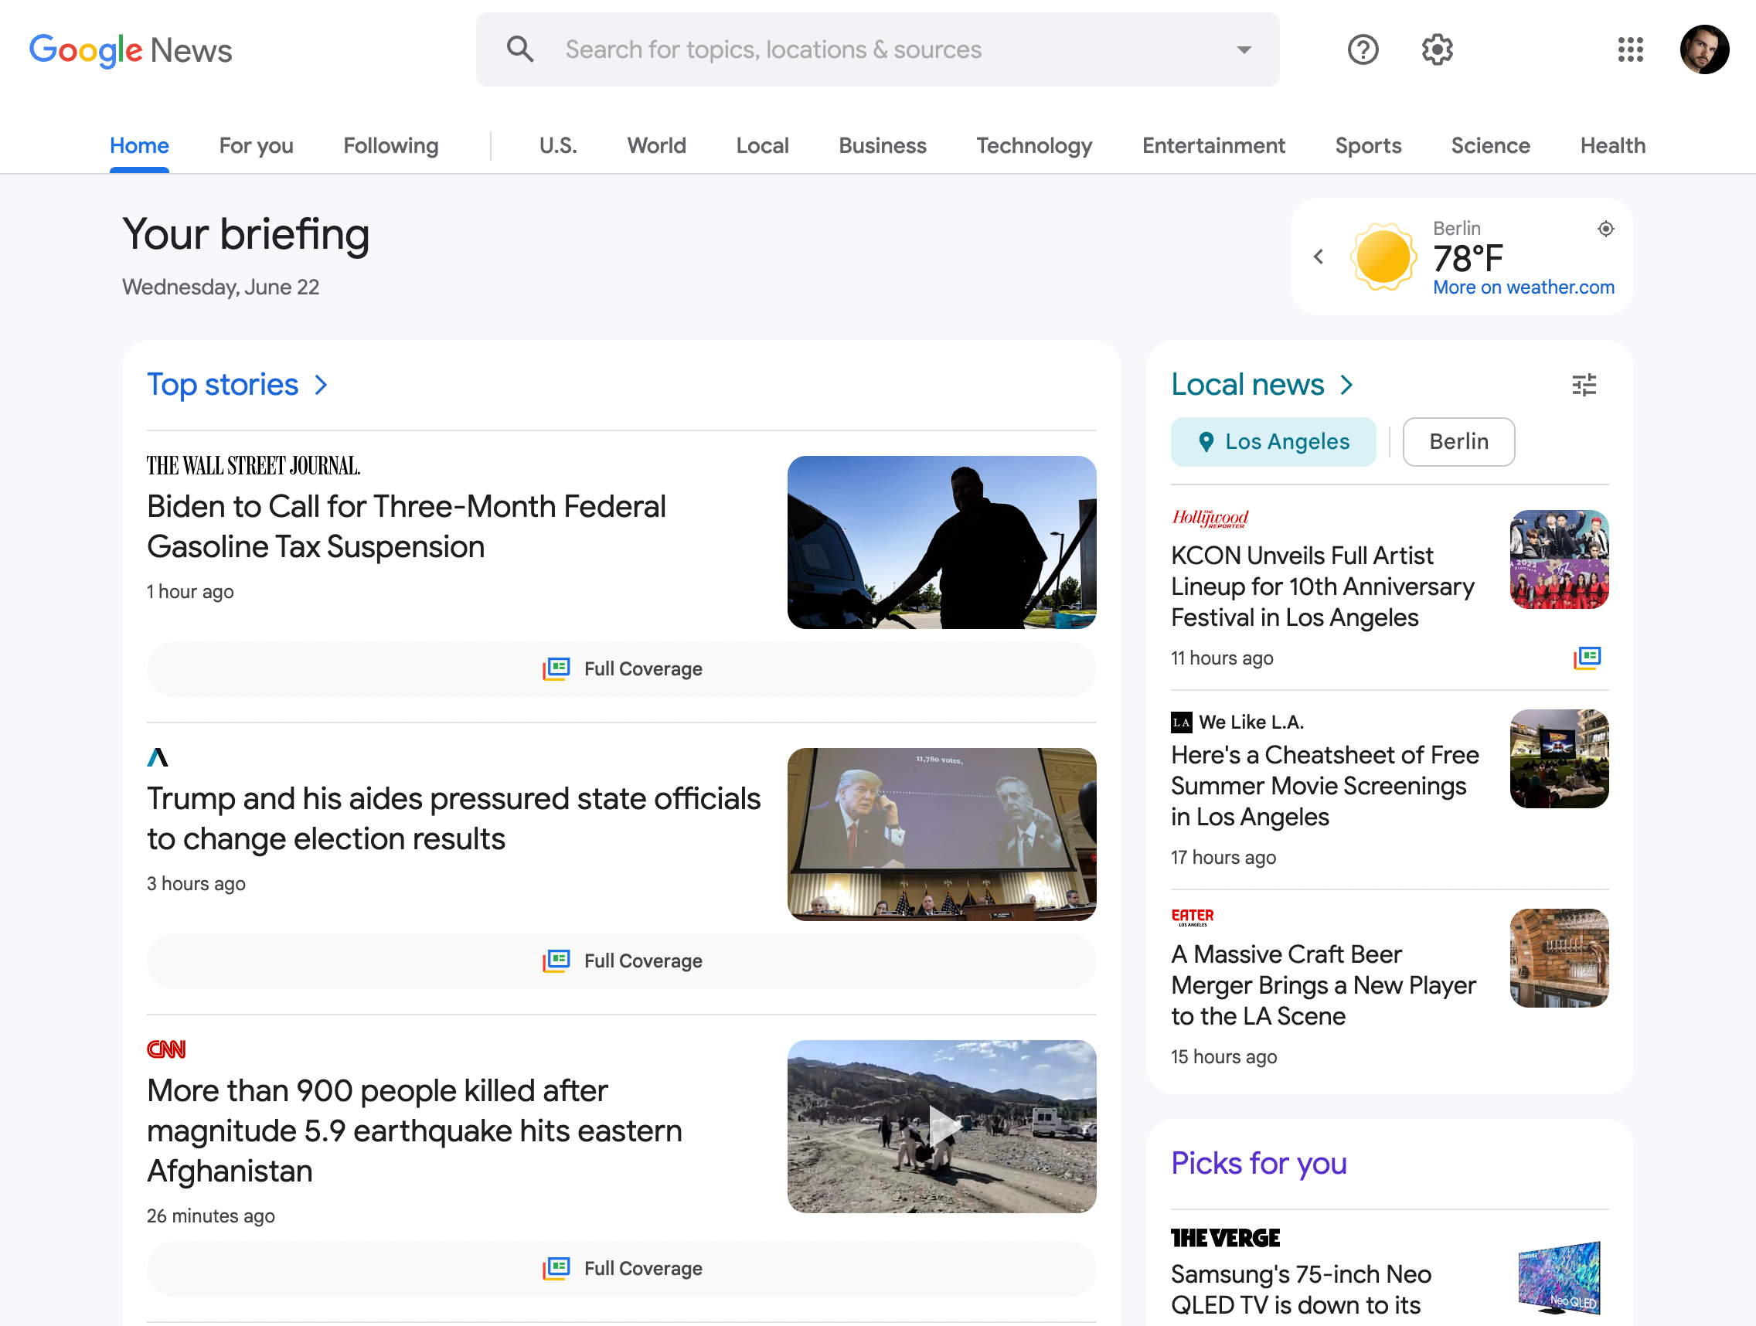Open the KCON artists thumbnail
This screenshot has height=1326, width=1756.
pos(1559,559)
